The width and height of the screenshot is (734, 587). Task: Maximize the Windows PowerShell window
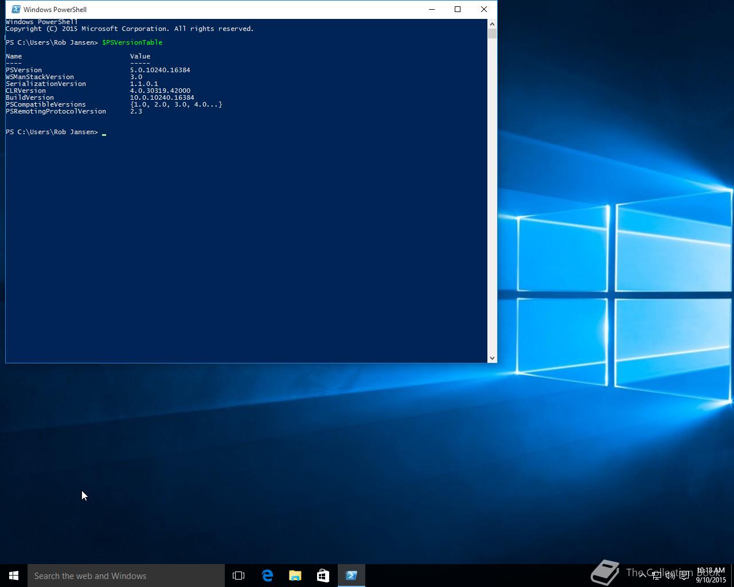[458, 9]
